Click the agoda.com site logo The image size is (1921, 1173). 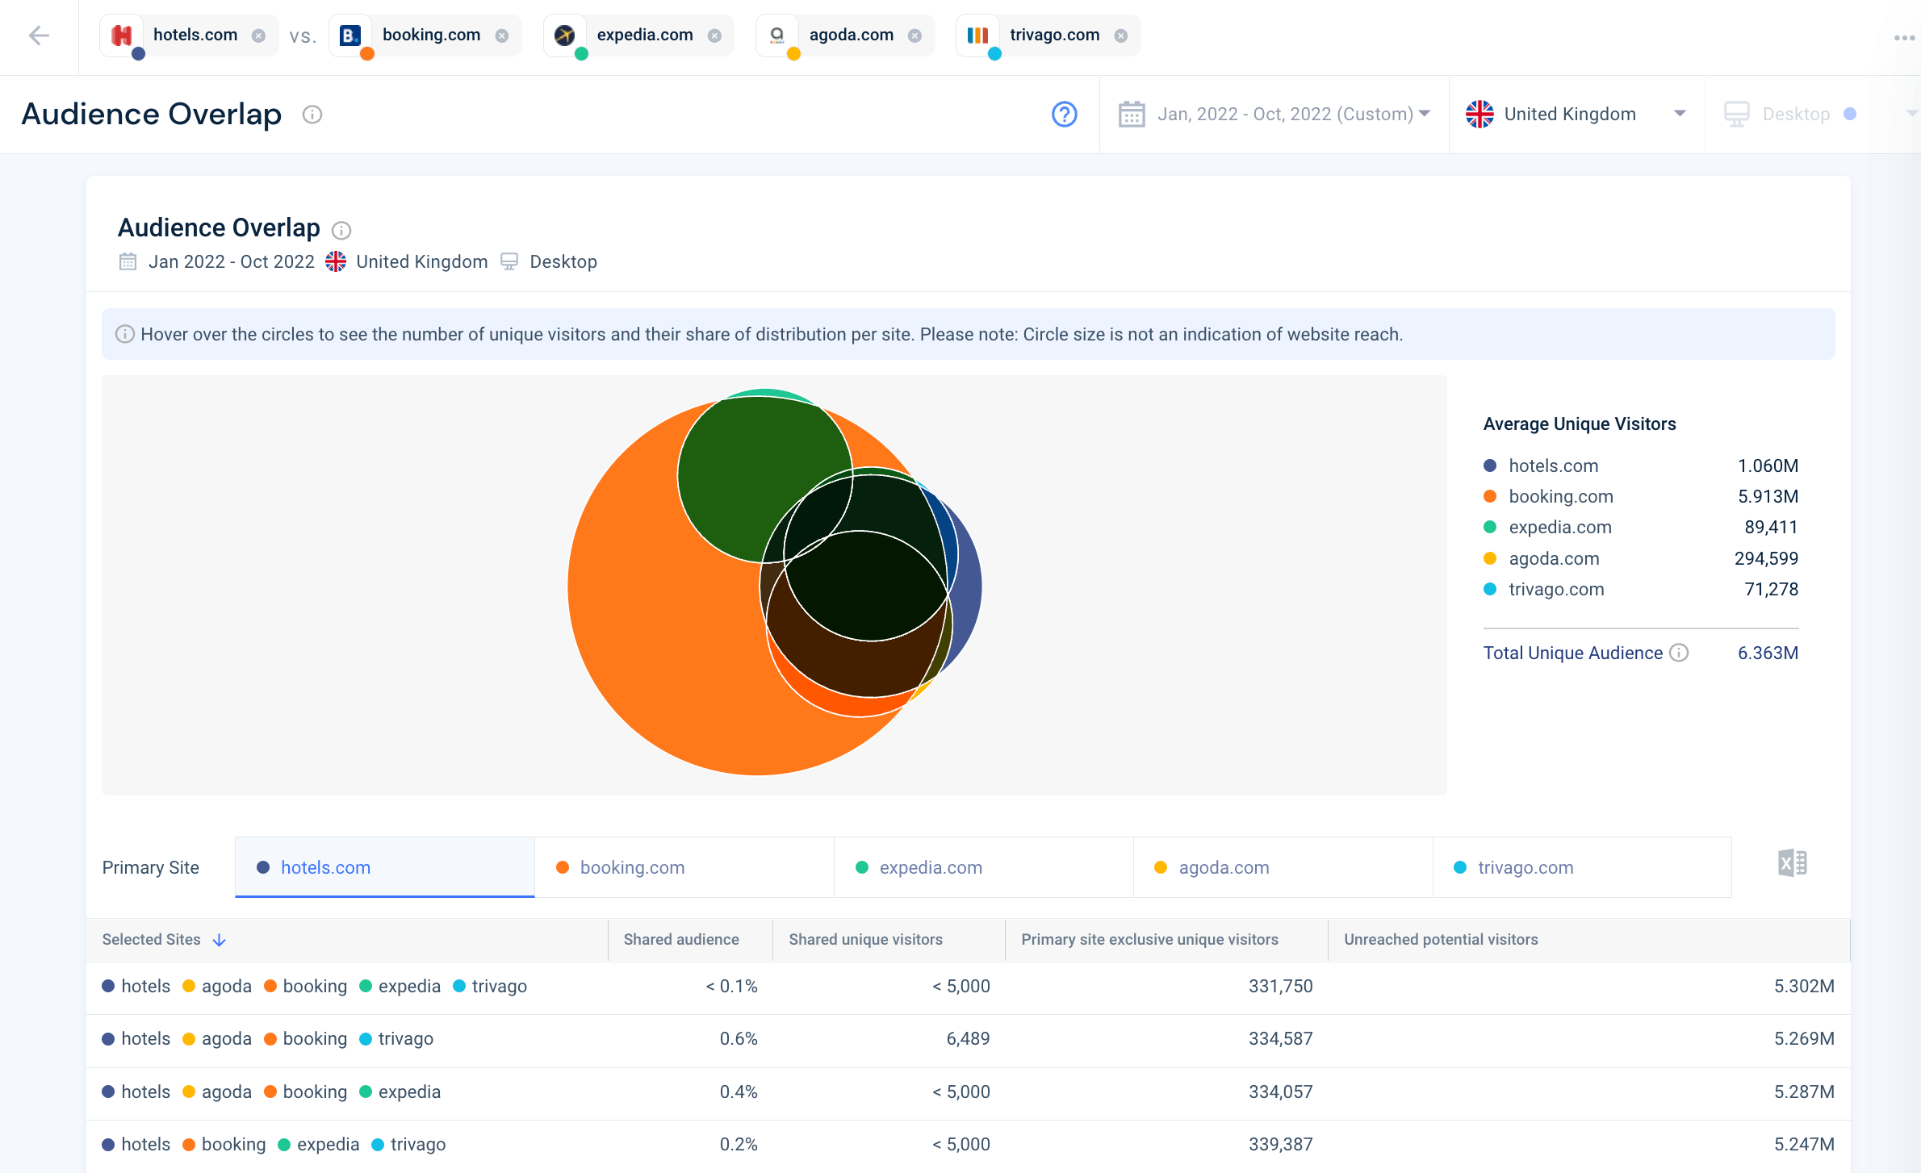click(x=777, y=35)
